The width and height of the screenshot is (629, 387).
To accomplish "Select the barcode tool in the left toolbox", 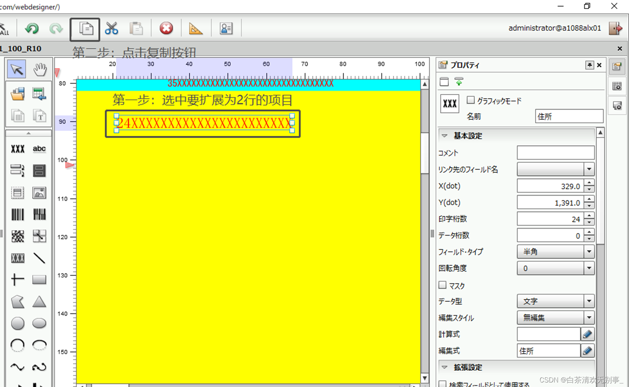I will 17,214.
